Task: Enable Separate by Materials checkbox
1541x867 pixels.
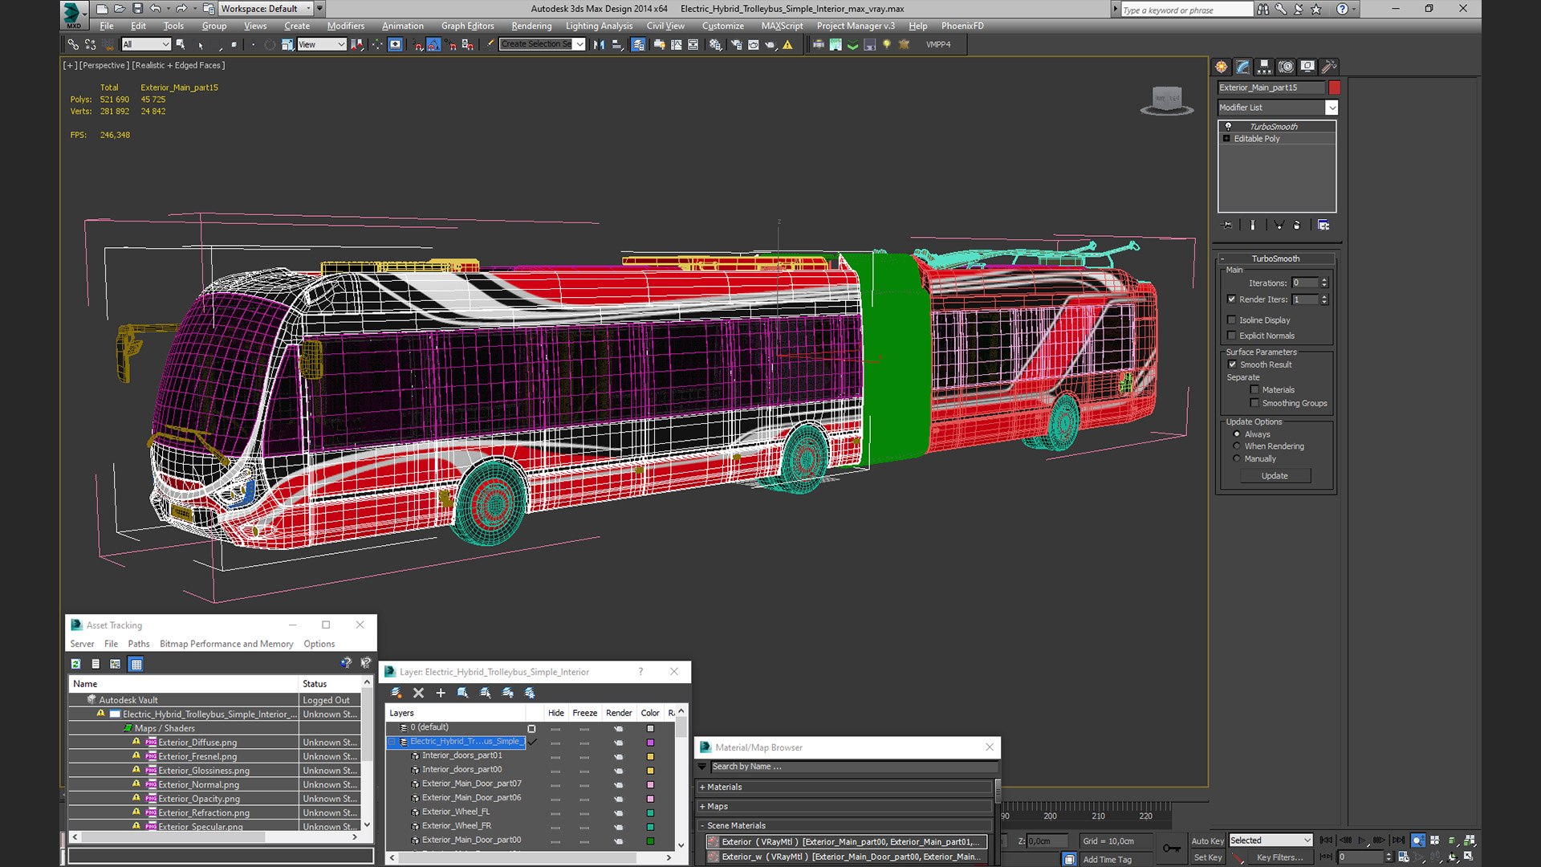Action: (1254, 390)
